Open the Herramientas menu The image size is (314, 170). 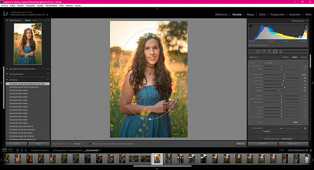[x=51, y=6]
